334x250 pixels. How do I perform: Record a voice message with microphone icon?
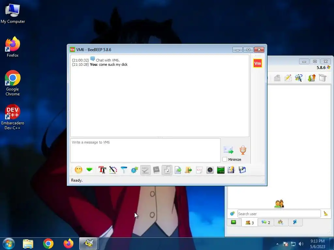[x=243, y=150]
